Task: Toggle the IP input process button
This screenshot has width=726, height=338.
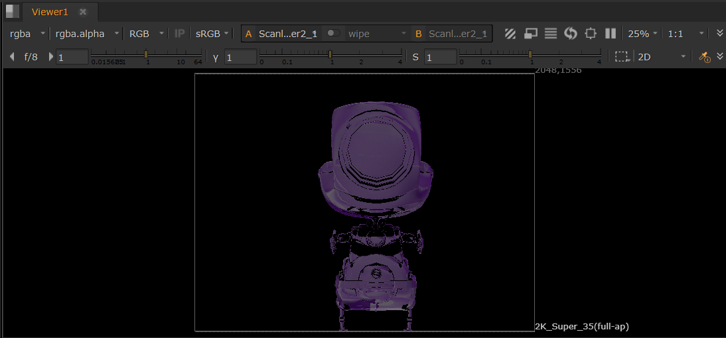Action: click(179, 33)
